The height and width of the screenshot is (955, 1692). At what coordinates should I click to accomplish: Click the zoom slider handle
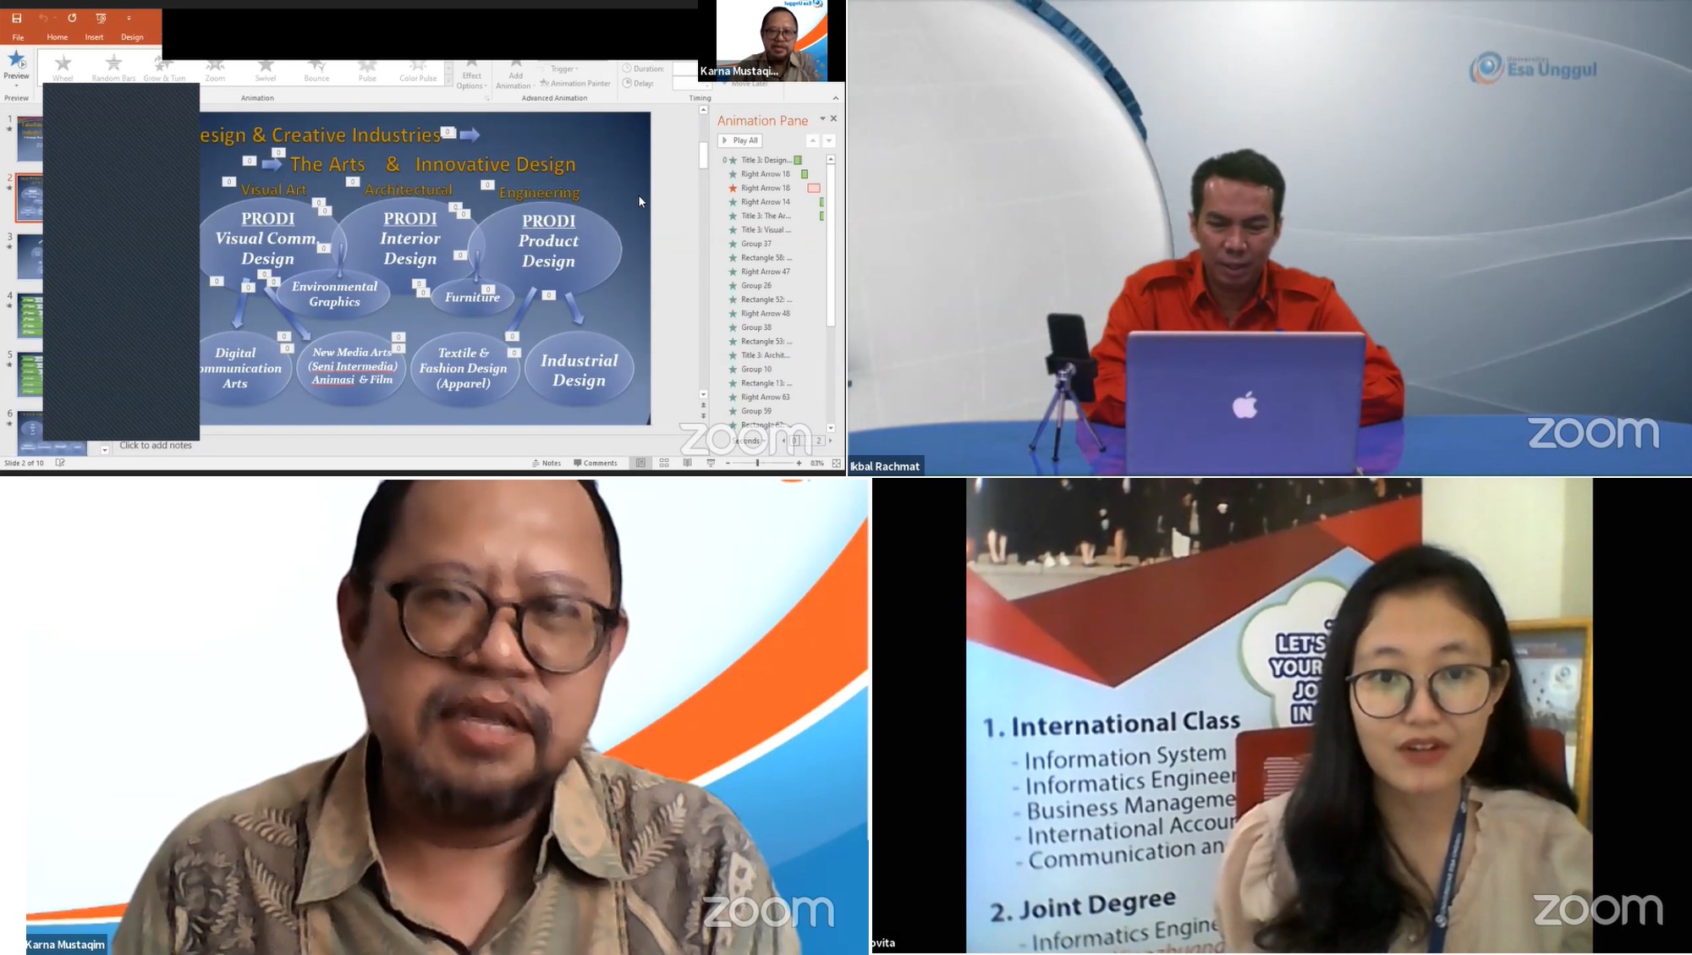tap(757, 463)
